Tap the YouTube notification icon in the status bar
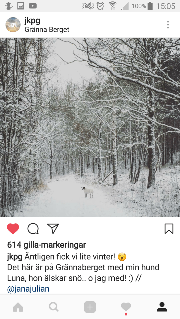The image size is (180, 319). click(33, 6)
